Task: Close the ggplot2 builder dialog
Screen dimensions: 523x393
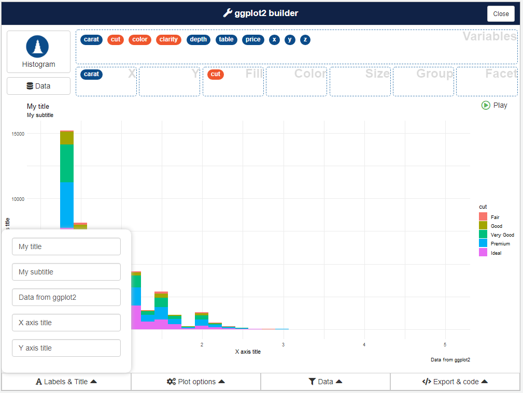Action: point(501,14)
